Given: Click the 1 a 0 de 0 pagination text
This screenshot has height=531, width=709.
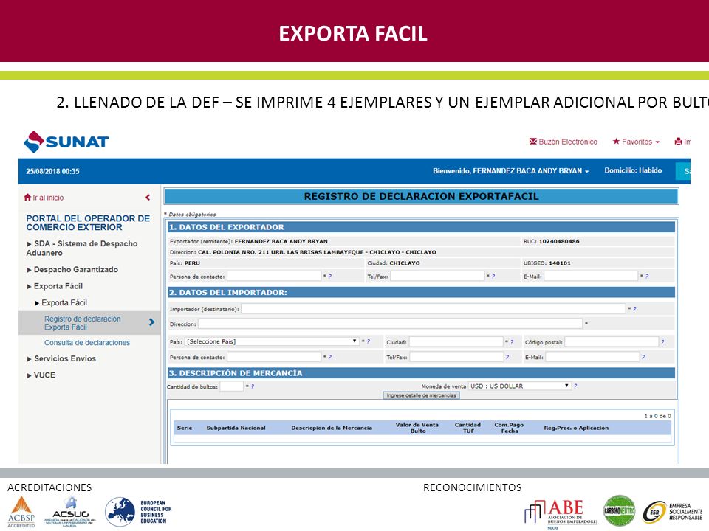Looking at the screenshot, I should pos(658,416).
